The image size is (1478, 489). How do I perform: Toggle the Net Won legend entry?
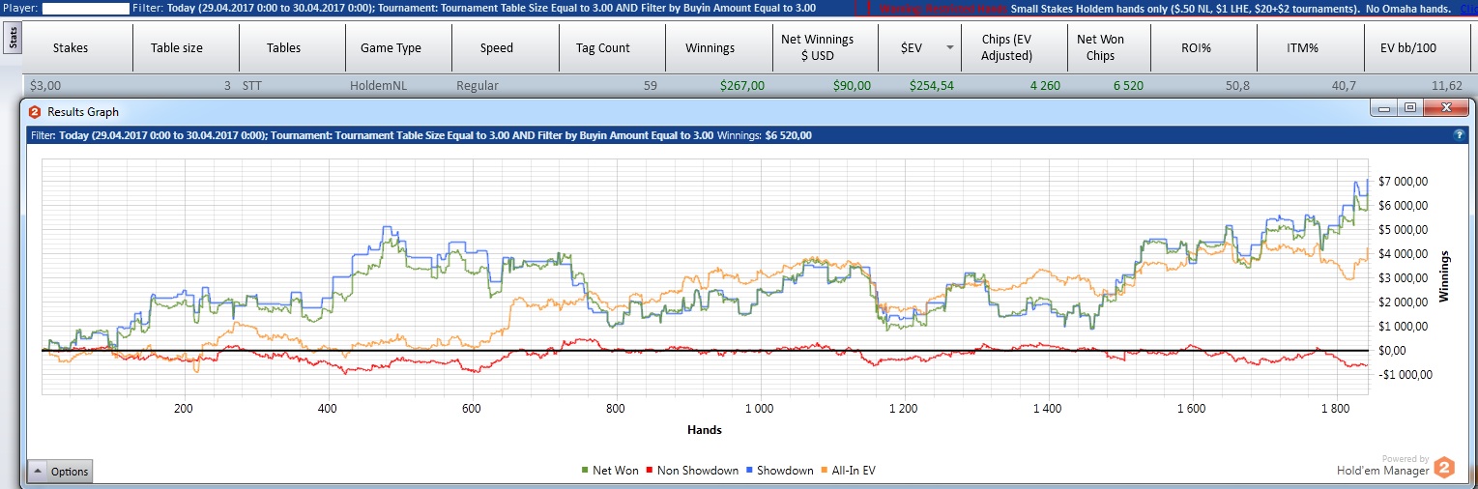click(x=610, y=471)
